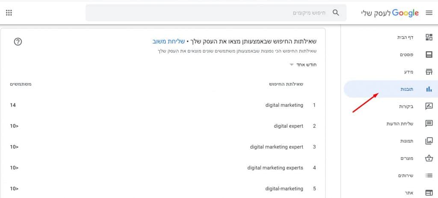Select the digital marketing query row

(163, 105)
